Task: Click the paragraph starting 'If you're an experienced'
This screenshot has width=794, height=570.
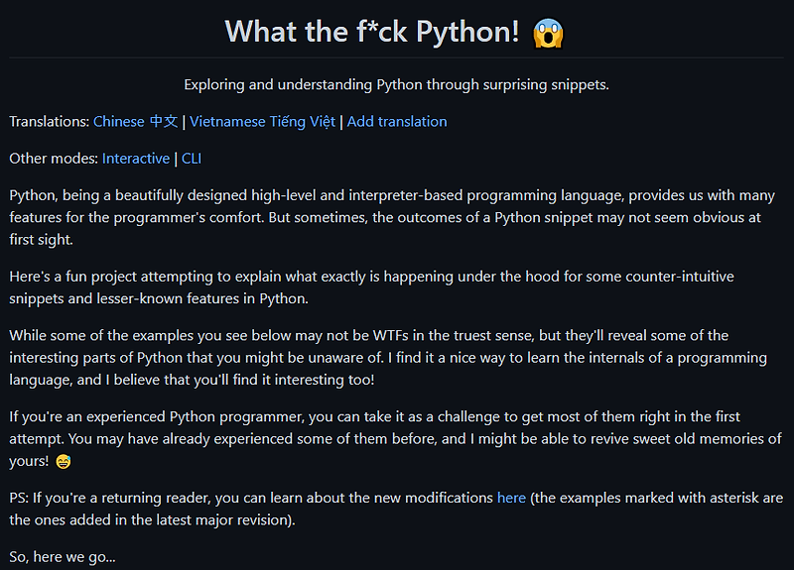Action: tap(395, 439)
